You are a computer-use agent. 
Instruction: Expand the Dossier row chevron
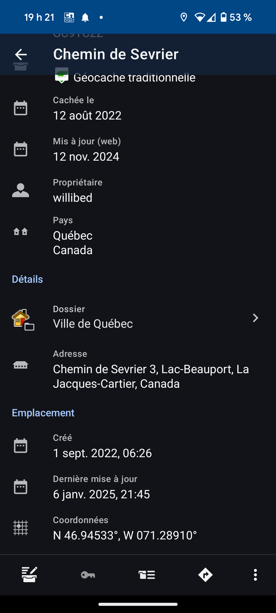tap(255, 318)
